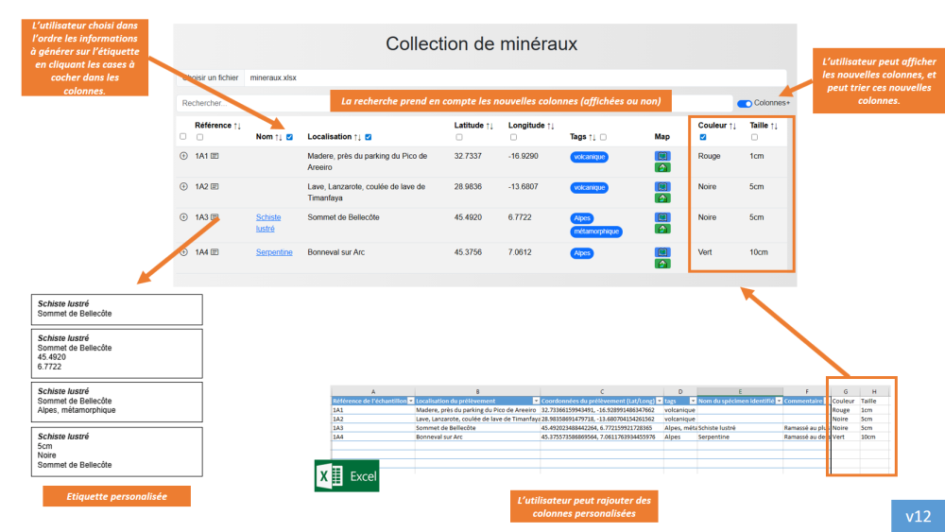
Task: Toggle the Colonnes+ switch
Action: pyautogui.click(x=745, y=103)
